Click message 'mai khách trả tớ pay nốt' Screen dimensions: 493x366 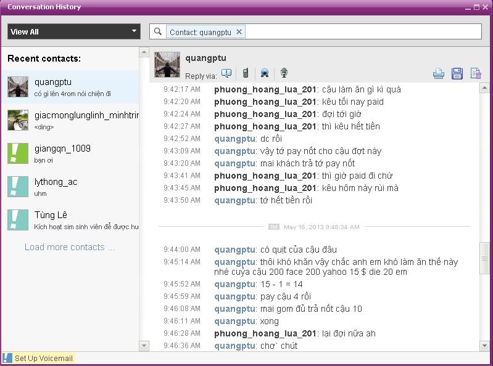307,163
